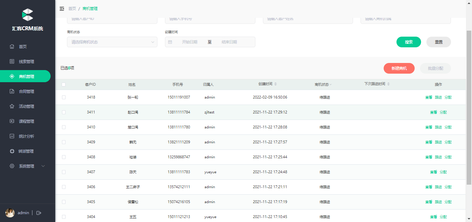Image resolution: width=472 pixels, height=222 pixels.
Task: Check the row checkbox for customer 3418
Action: pyautogui.click(x=64, y=97)
